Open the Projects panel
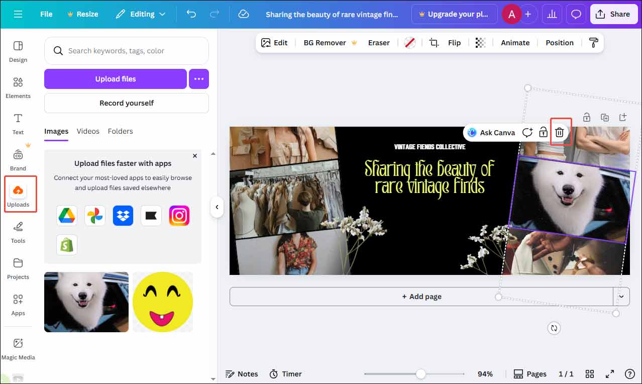Screen dimensions: 642x384 point(18,268)
